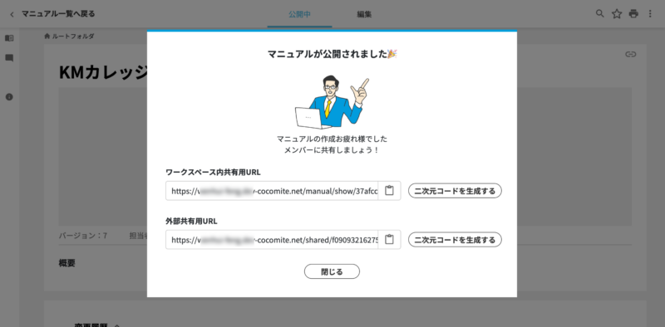665x327 pixels.
Task: Copy the external shared URL via clipboard icon
Action: click(x=389, y=240)
